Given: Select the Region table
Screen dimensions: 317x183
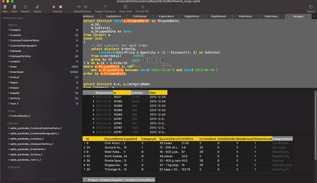Looking at the screenshot, I should pos(14,82).
